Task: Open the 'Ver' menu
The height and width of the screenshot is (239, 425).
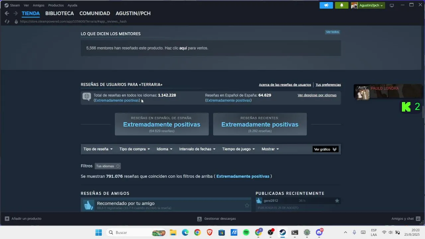Action: [x=26, y=5]
